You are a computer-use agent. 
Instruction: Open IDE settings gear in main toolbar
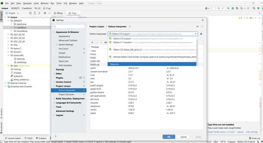pyautogui.click(x=258, y=8)
